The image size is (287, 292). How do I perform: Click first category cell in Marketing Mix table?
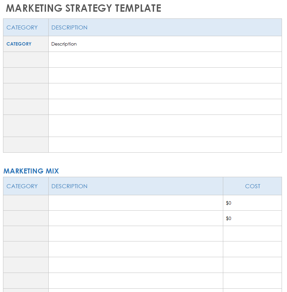tap(26, 203)
